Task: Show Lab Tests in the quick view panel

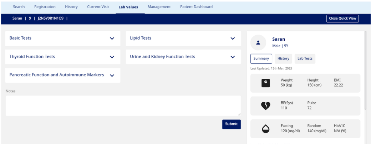Action: tap(305, 59)
